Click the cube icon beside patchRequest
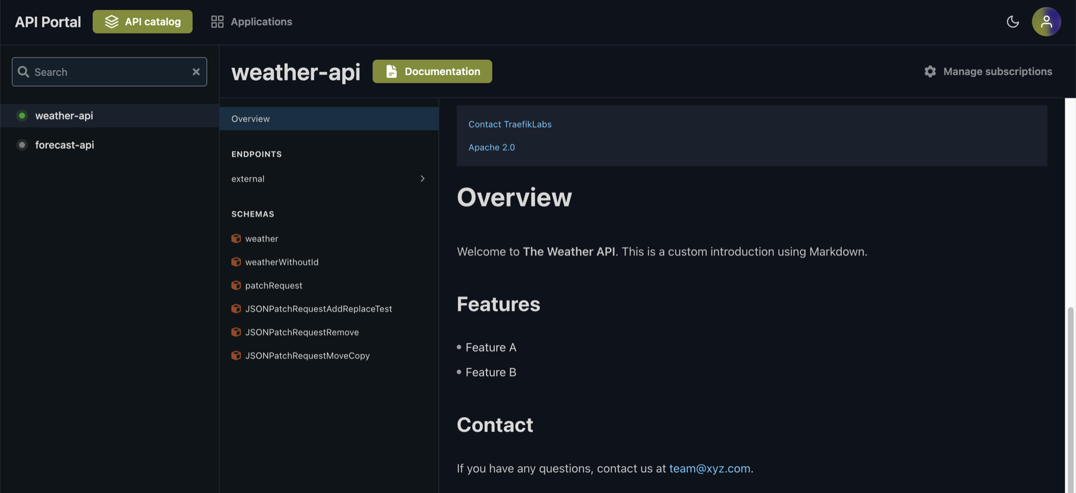The width and height of the screenshot is (1076, 493). pos(236,286)
